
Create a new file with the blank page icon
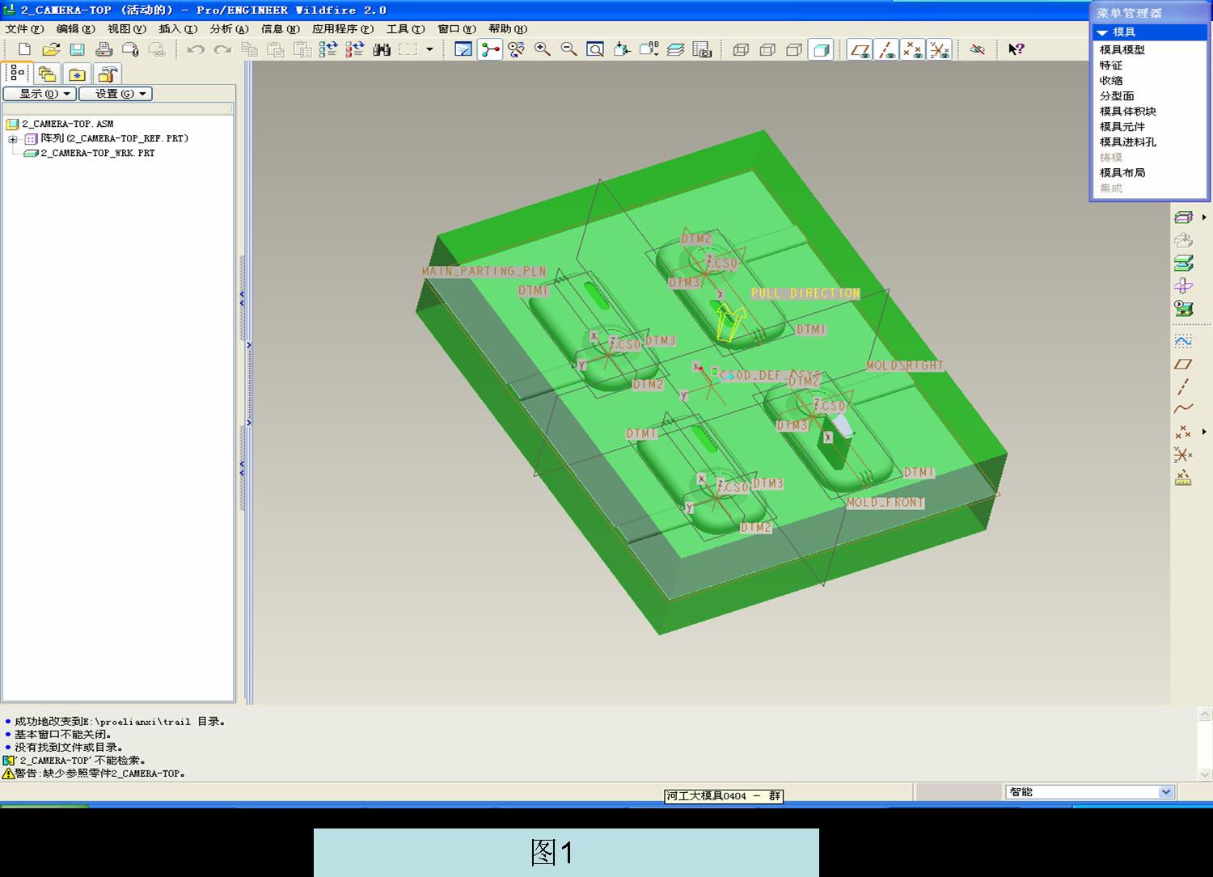(x=24, y=49)
